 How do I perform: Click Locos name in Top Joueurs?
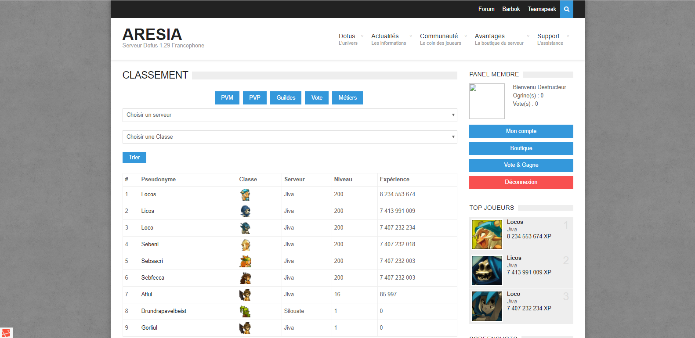(515, 222)
